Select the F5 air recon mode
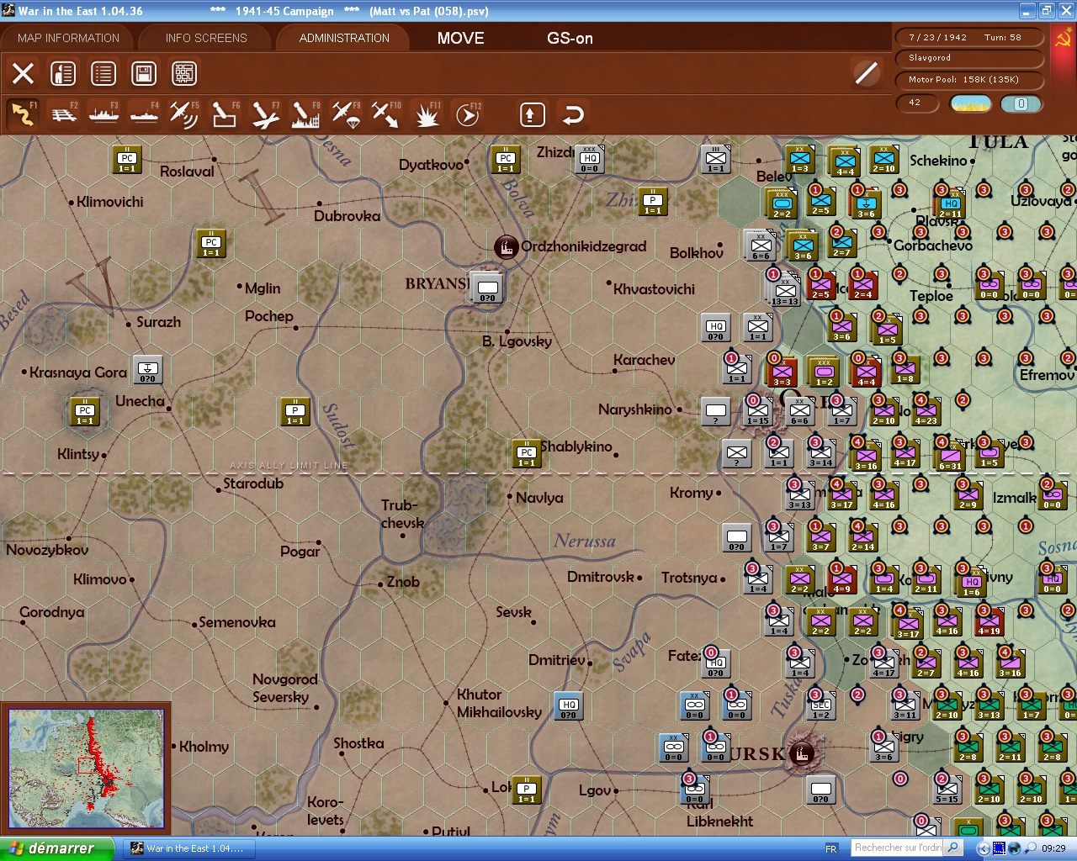The image size is (1077, 861). pyautogui.click(x=184, y=114)
